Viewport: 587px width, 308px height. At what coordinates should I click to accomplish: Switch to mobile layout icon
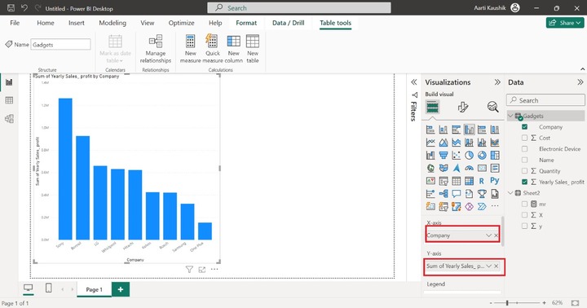(x=48, y=288)
